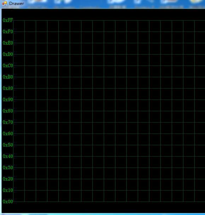Select the 0xB0 axis label
Viewport: 205px width, 215px height.
(x=8, y=77)
